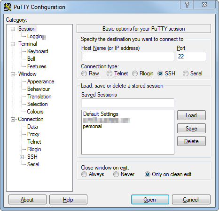Go to Keyboard settings in tree
This screenshot has height=211, width=219.
point(38,51)
